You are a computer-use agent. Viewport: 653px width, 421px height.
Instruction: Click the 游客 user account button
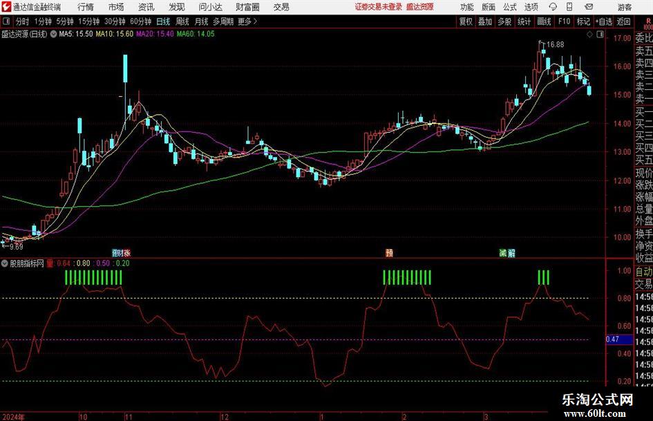coord(624,7)
